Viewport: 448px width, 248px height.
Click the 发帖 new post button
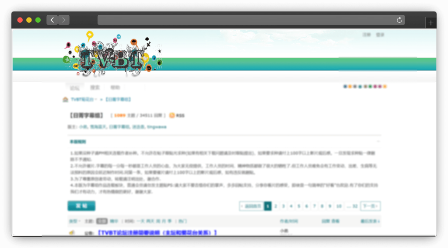pyautogui.click(x=81, y=206)
